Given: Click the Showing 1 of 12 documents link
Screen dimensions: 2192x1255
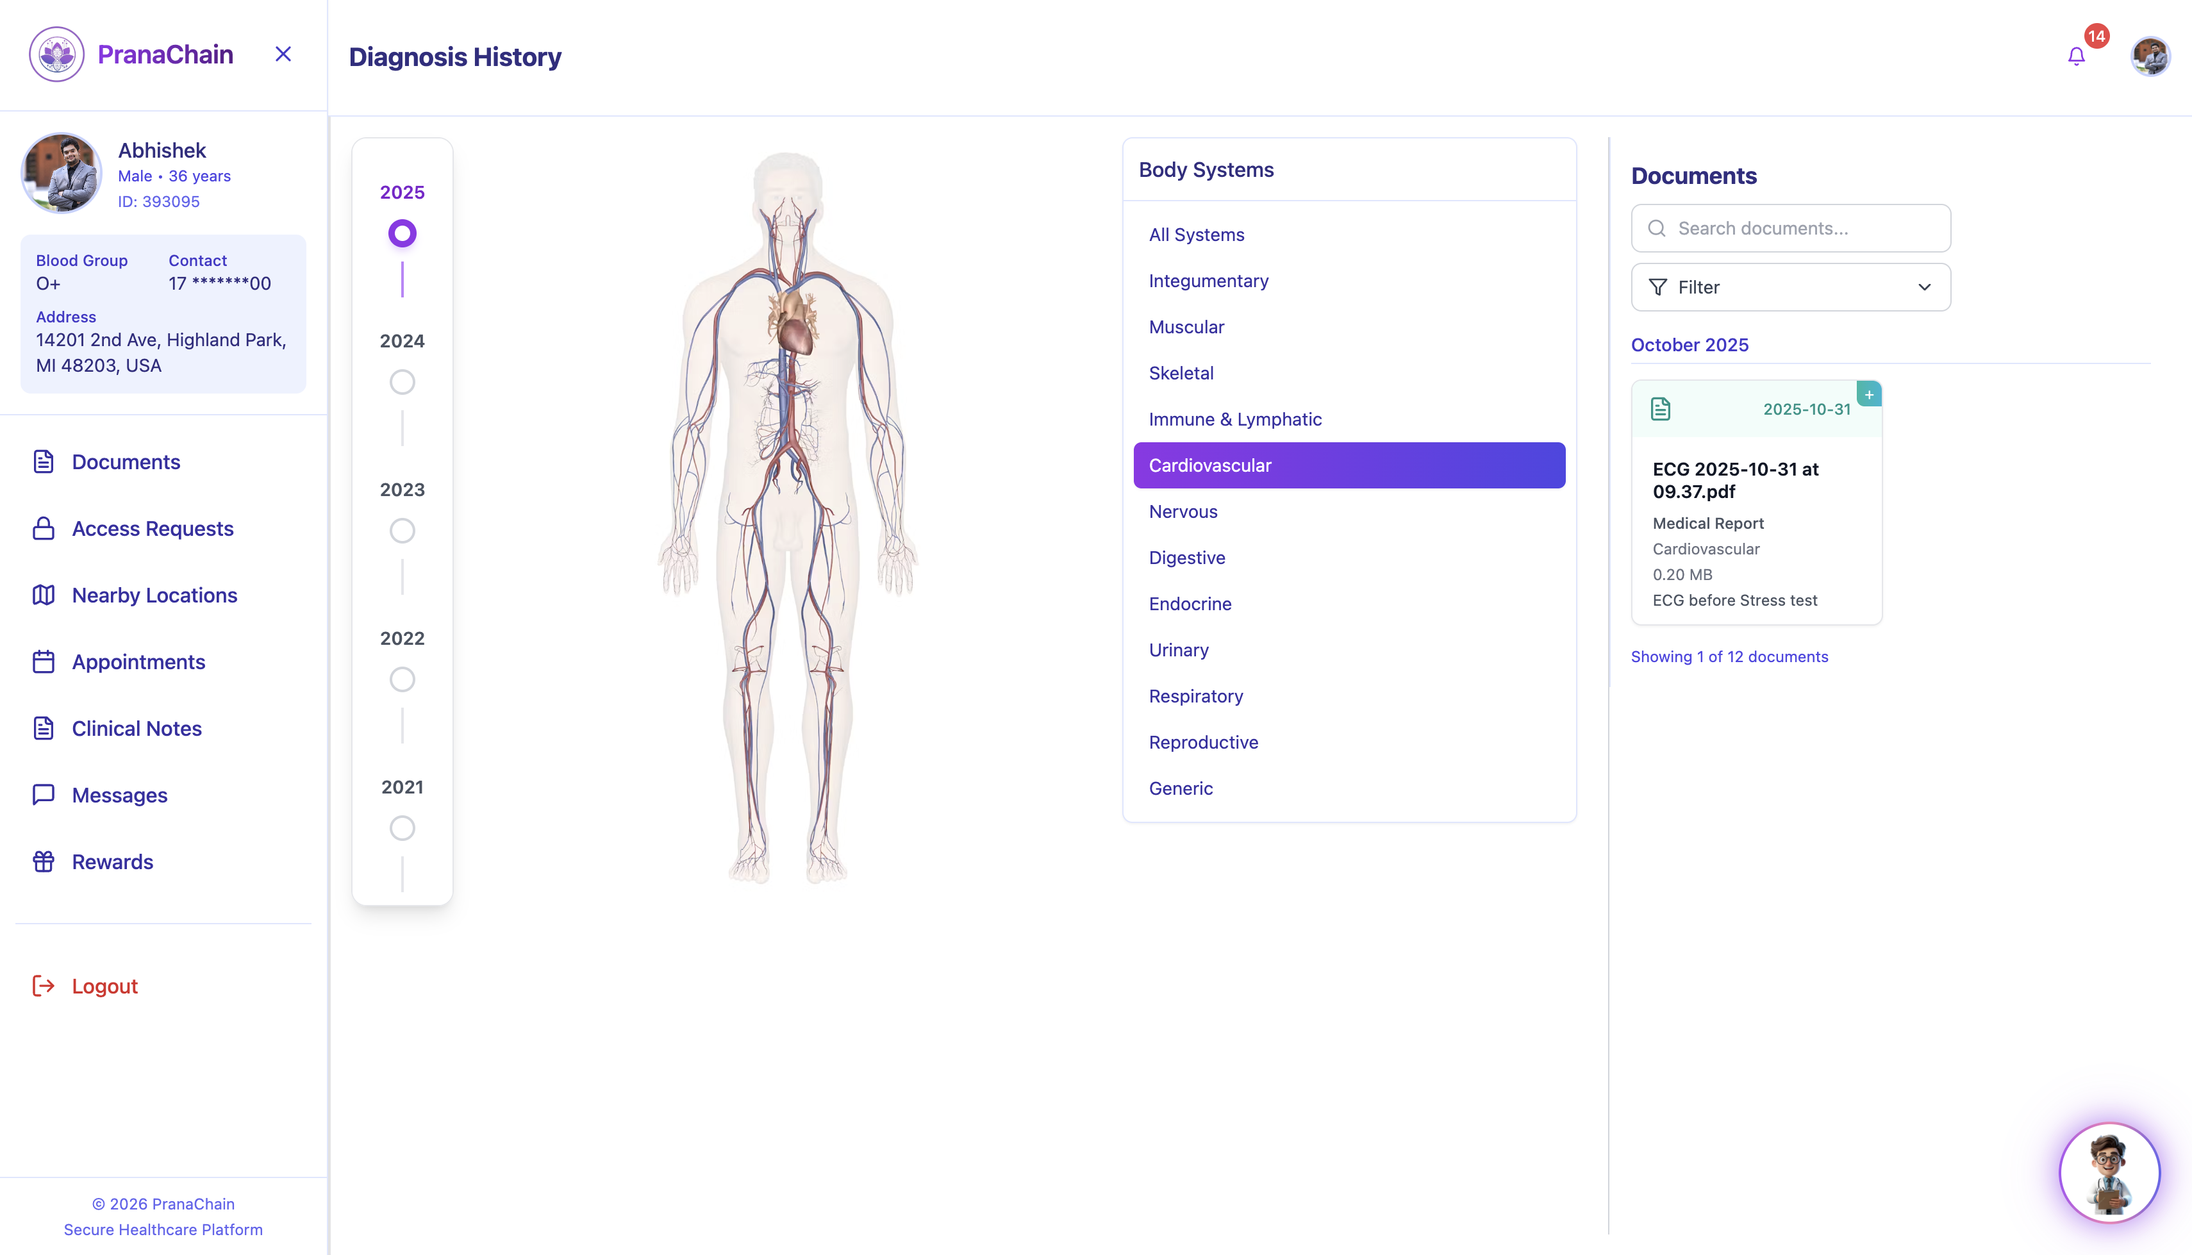Looking at the screenshot, I should coord(1729,656).
